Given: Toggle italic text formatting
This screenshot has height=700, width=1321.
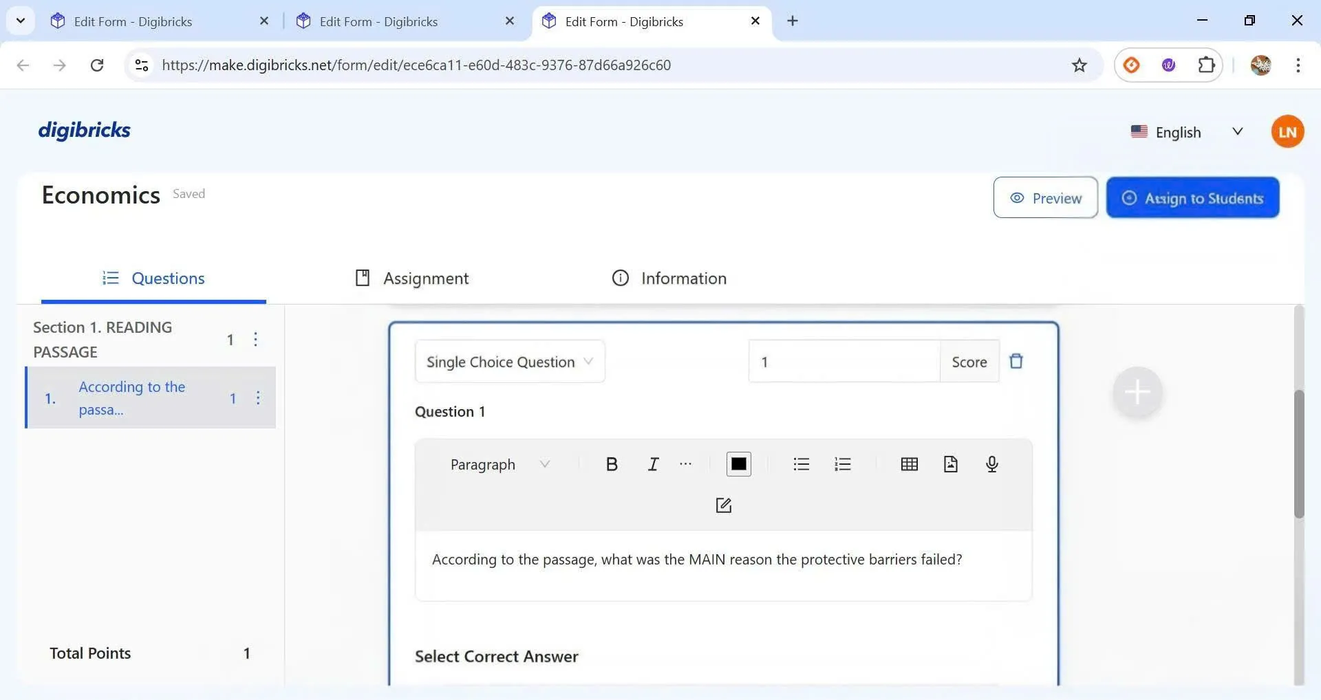Looking at the screenshot, I should [x=653, y=464].
